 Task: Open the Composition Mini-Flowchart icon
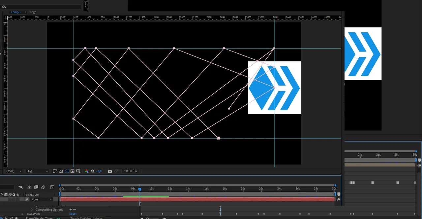pyautogui.click(x=20, y=187)
